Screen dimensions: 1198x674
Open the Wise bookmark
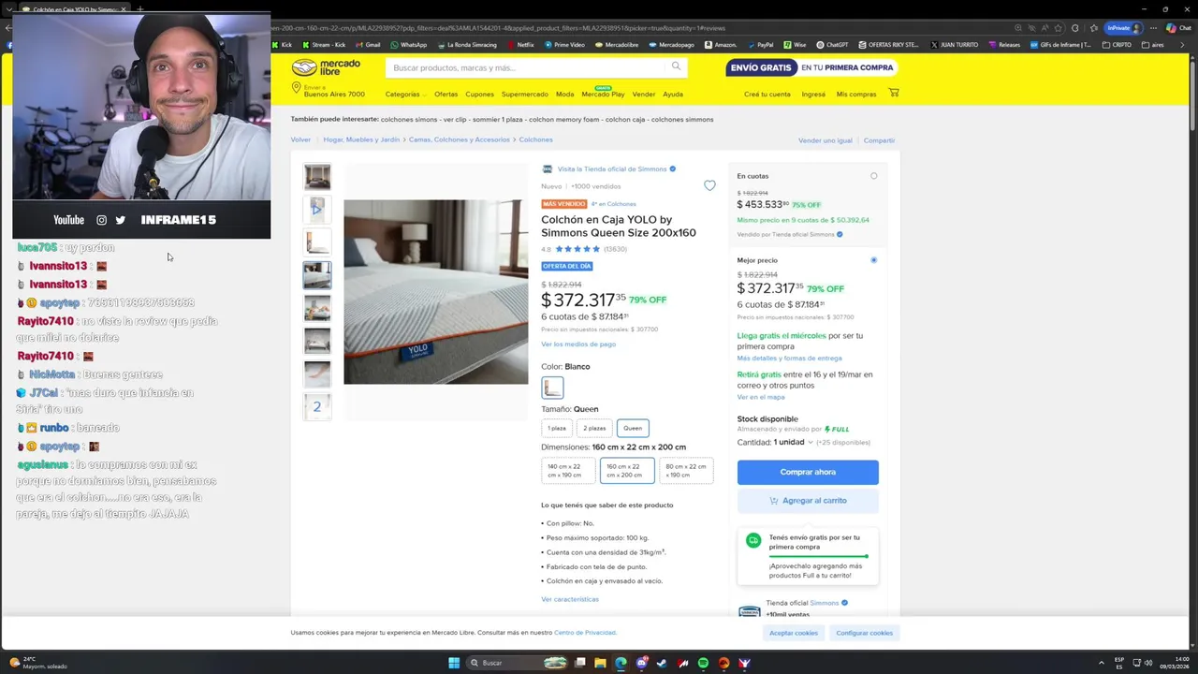click(795, 44)
